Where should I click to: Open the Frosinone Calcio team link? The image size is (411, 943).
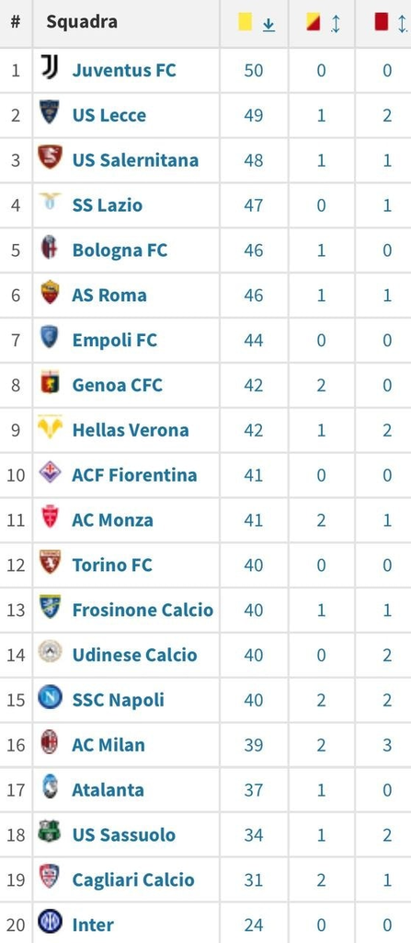click(x=143, y=610)
